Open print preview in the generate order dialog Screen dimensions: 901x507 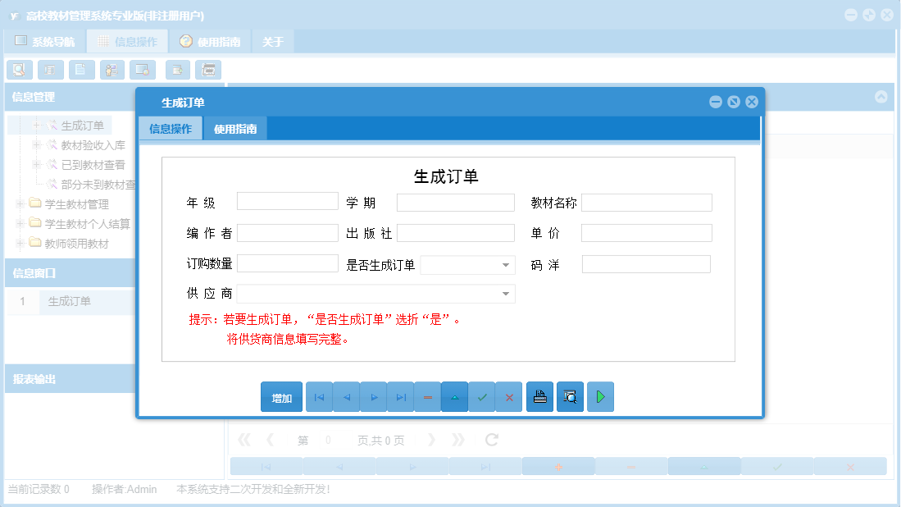point(570,396)
